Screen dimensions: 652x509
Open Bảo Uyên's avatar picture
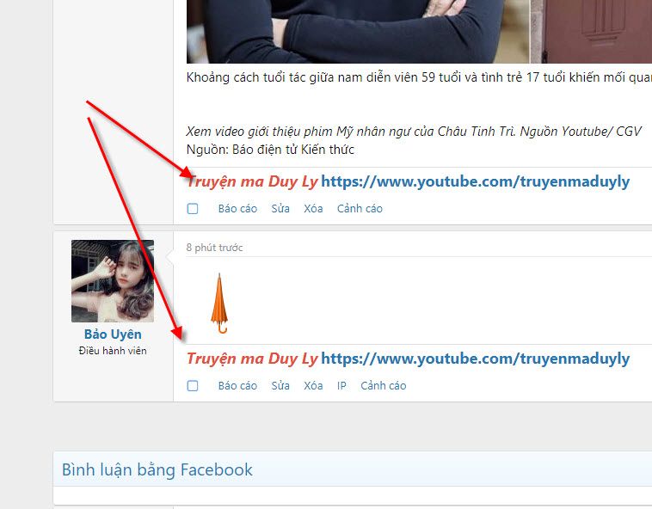click(x=113, y=281)
